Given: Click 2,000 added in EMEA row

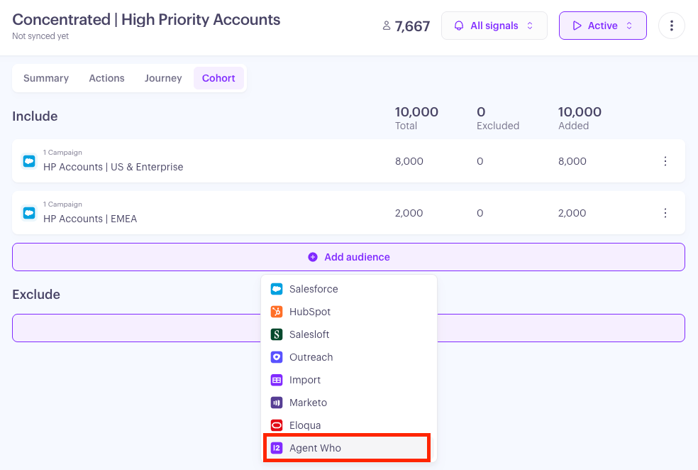Looking at the screenshot, I should click(572, 213).
